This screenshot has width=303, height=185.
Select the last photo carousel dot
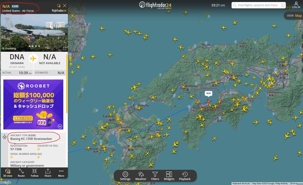pyautogui.click(x=39, y=46)
